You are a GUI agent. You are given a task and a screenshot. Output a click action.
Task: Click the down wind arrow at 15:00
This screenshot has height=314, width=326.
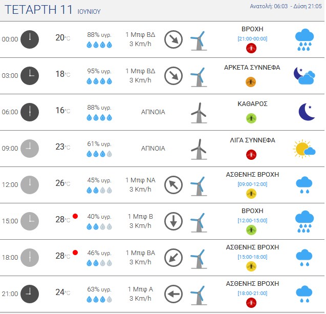coord(173,221)
